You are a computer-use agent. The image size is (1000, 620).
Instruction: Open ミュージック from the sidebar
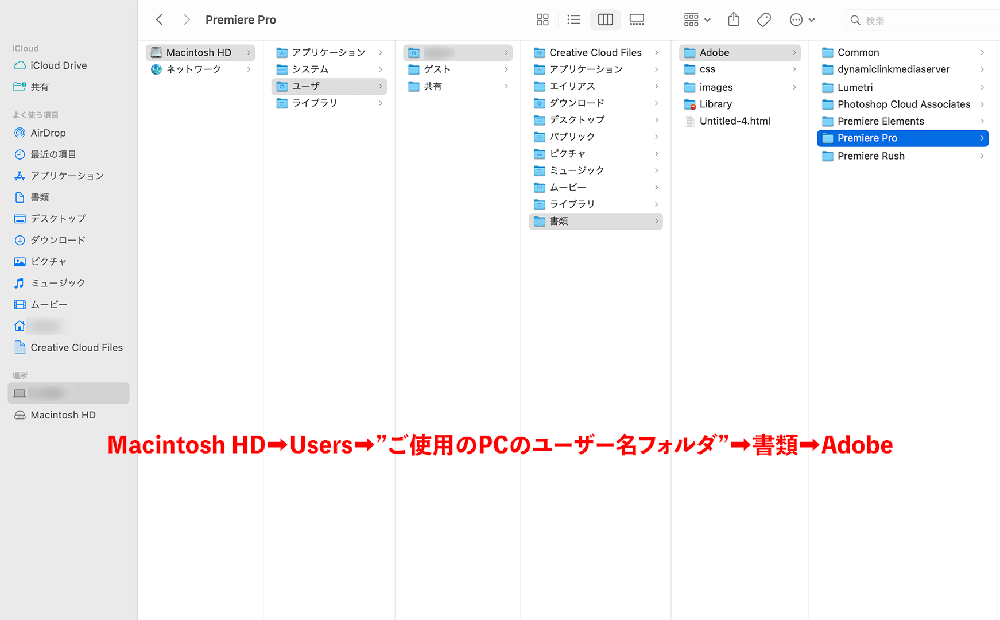(58, 282)
